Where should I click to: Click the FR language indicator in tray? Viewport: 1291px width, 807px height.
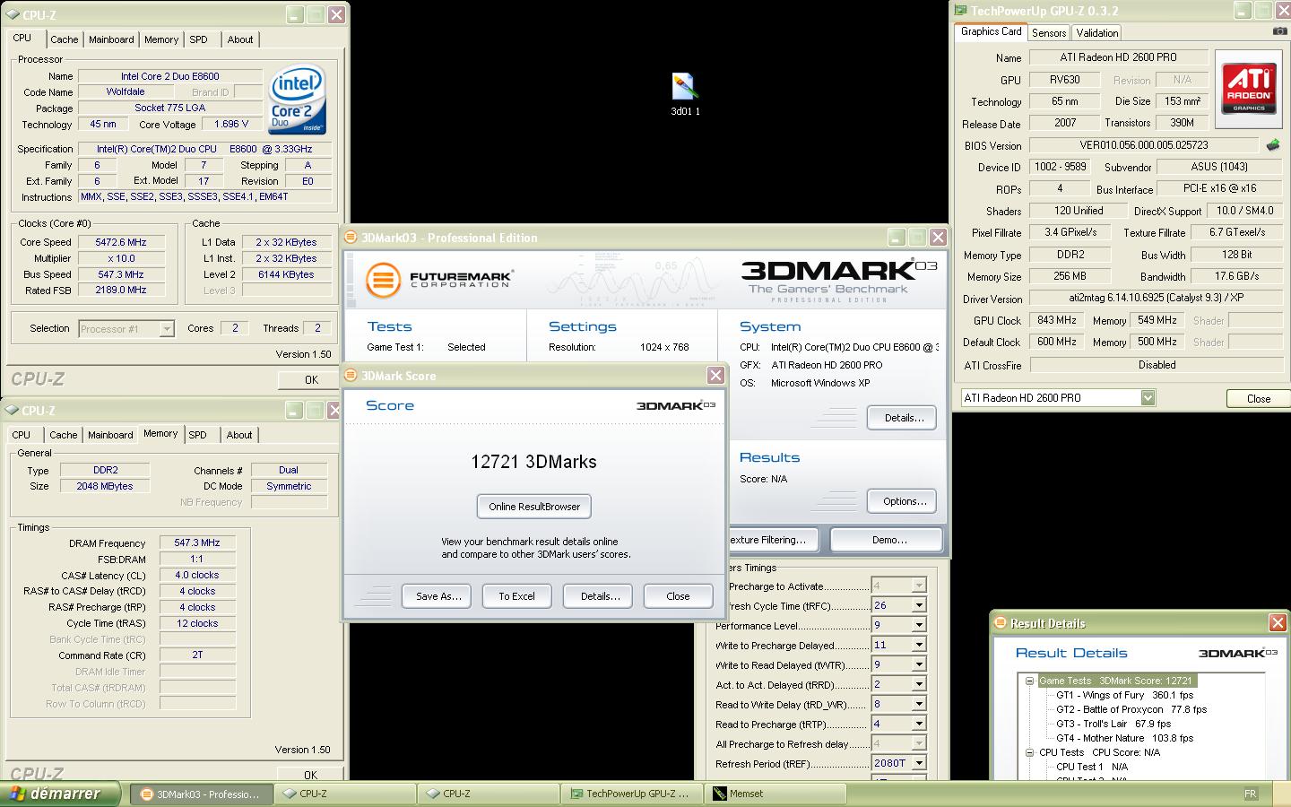pos(1251,794)
